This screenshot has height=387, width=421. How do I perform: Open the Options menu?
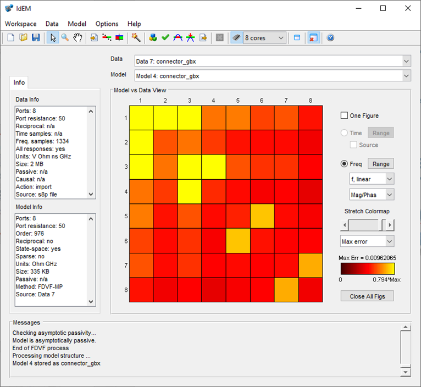tap(107, 24)
